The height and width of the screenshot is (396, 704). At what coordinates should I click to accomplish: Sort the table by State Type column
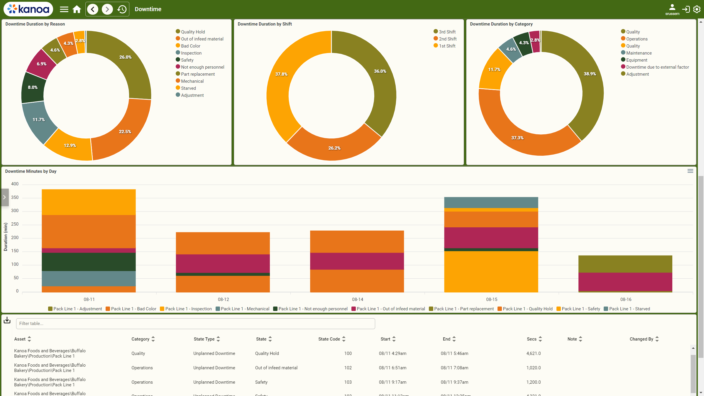(x=207, y=339)
